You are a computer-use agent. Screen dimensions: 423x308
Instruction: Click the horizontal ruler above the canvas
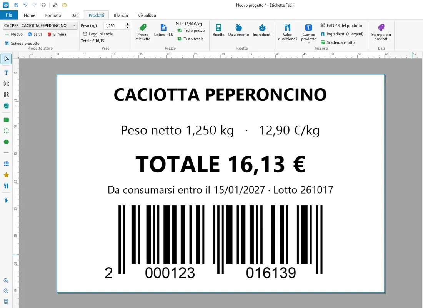click(x=221, y=55)
